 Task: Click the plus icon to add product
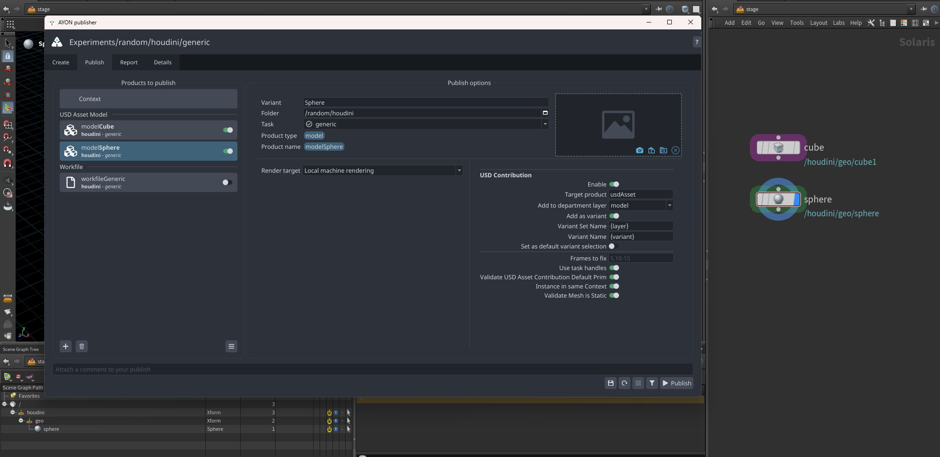pos(66,346)
